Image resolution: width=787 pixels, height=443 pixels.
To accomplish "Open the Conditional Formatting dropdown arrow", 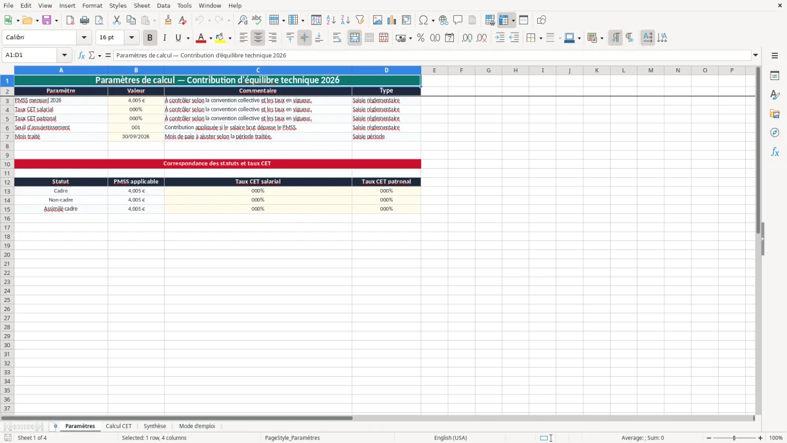I will [601, 38].
